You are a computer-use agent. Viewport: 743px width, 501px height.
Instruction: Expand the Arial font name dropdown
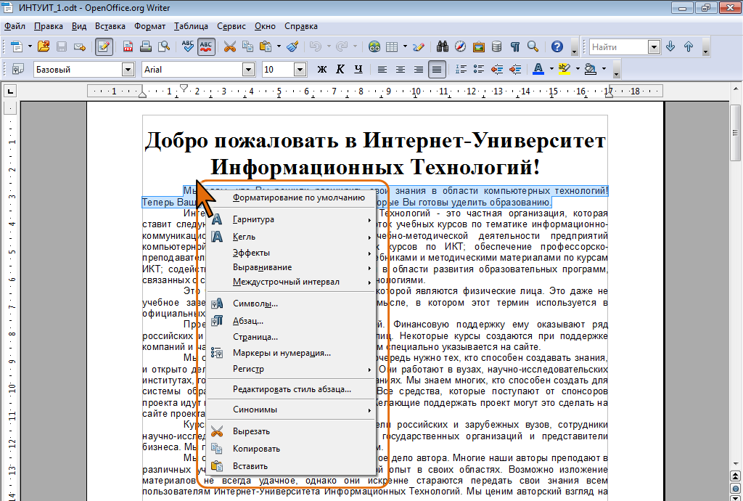click(249, 70)
